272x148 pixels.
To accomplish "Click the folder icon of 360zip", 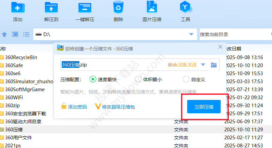I will [x=2, y=105].
